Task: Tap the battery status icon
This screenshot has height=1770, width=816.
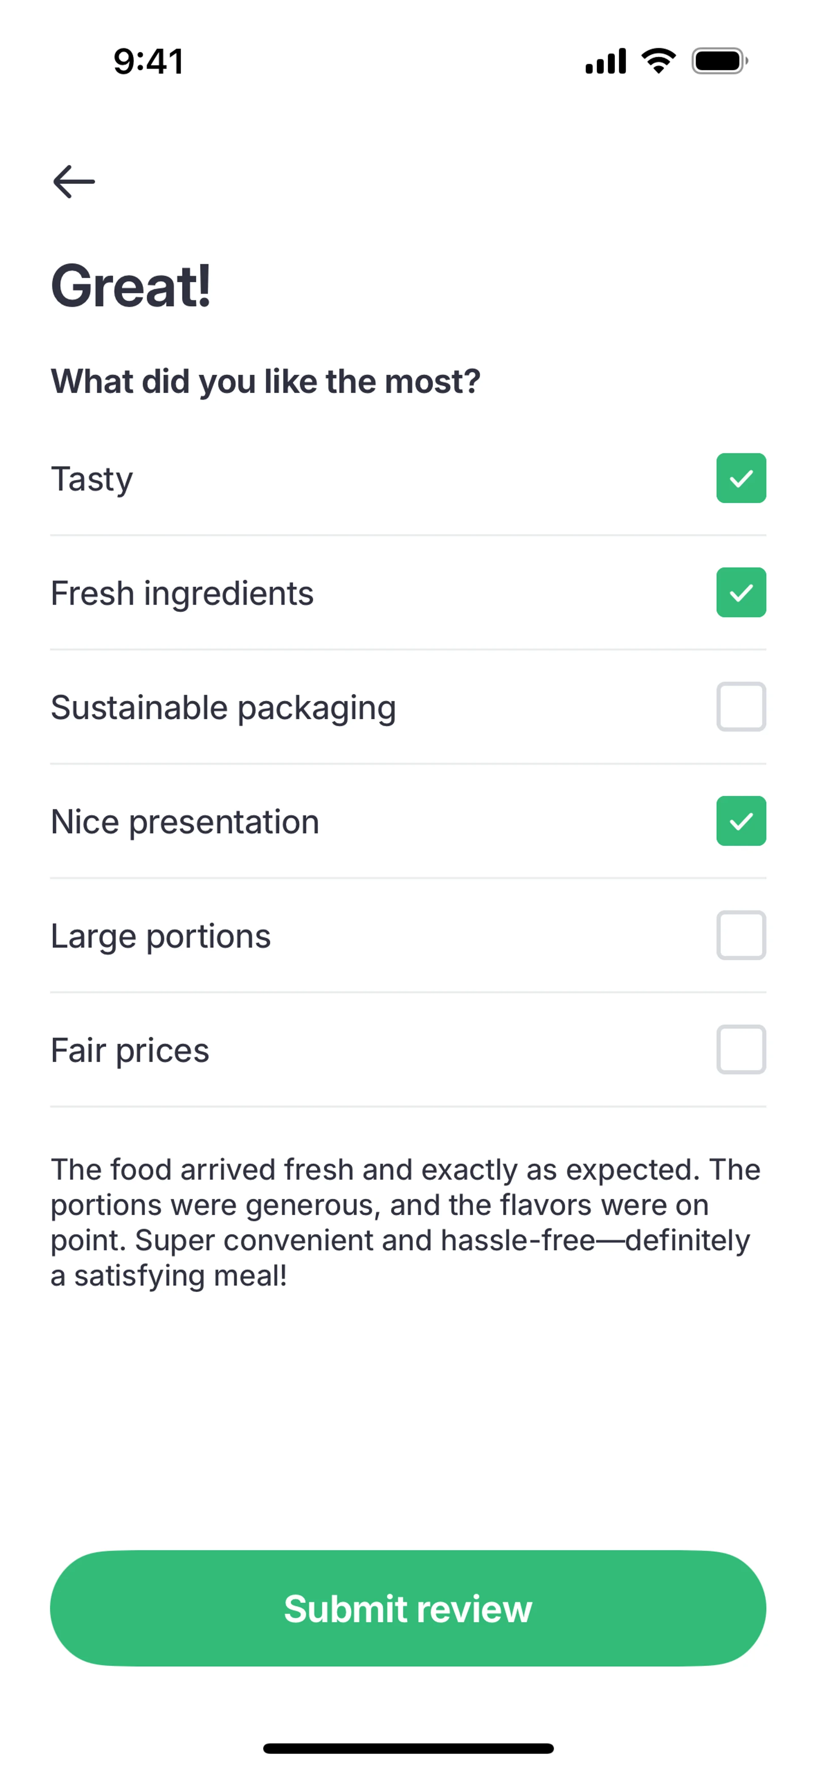Action: (x=719, y=61)
